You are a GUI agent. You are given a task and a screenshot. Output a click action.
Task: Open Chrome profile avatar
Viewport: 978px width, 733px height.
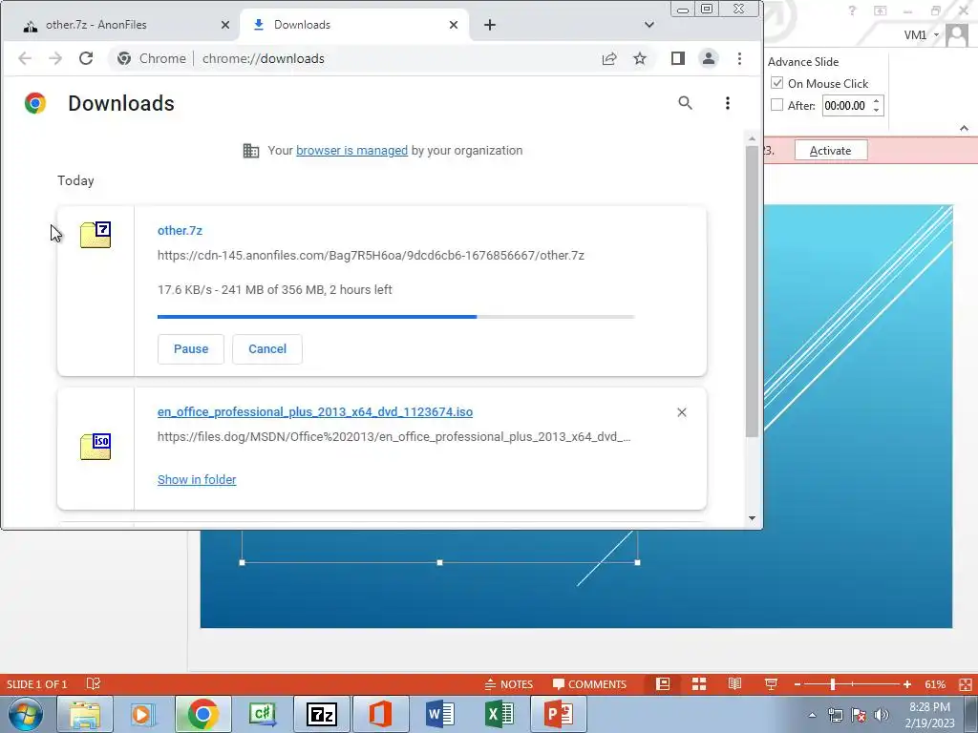(709, 58)
